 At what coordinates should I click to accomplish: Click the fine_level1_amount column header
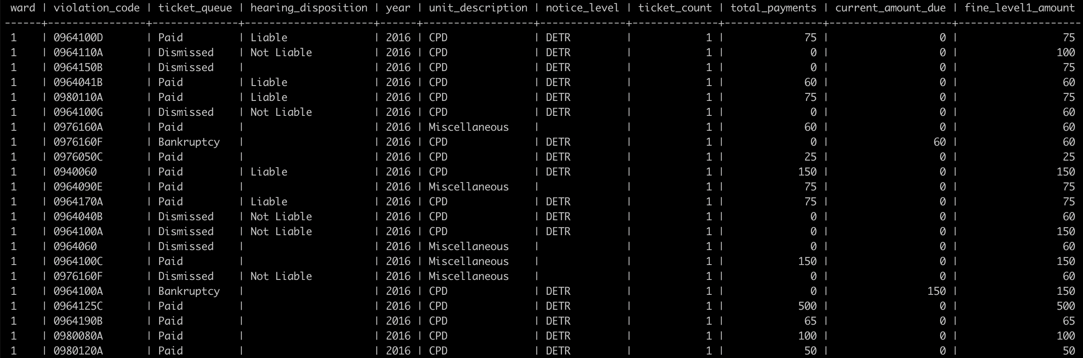click(1019, 8)
